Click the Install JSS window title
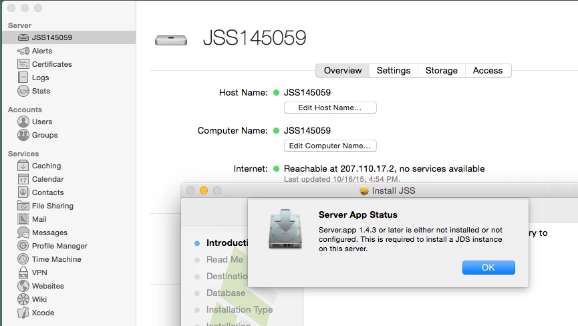The width and height of the screenshot is (578, 326). pos(394,191)
